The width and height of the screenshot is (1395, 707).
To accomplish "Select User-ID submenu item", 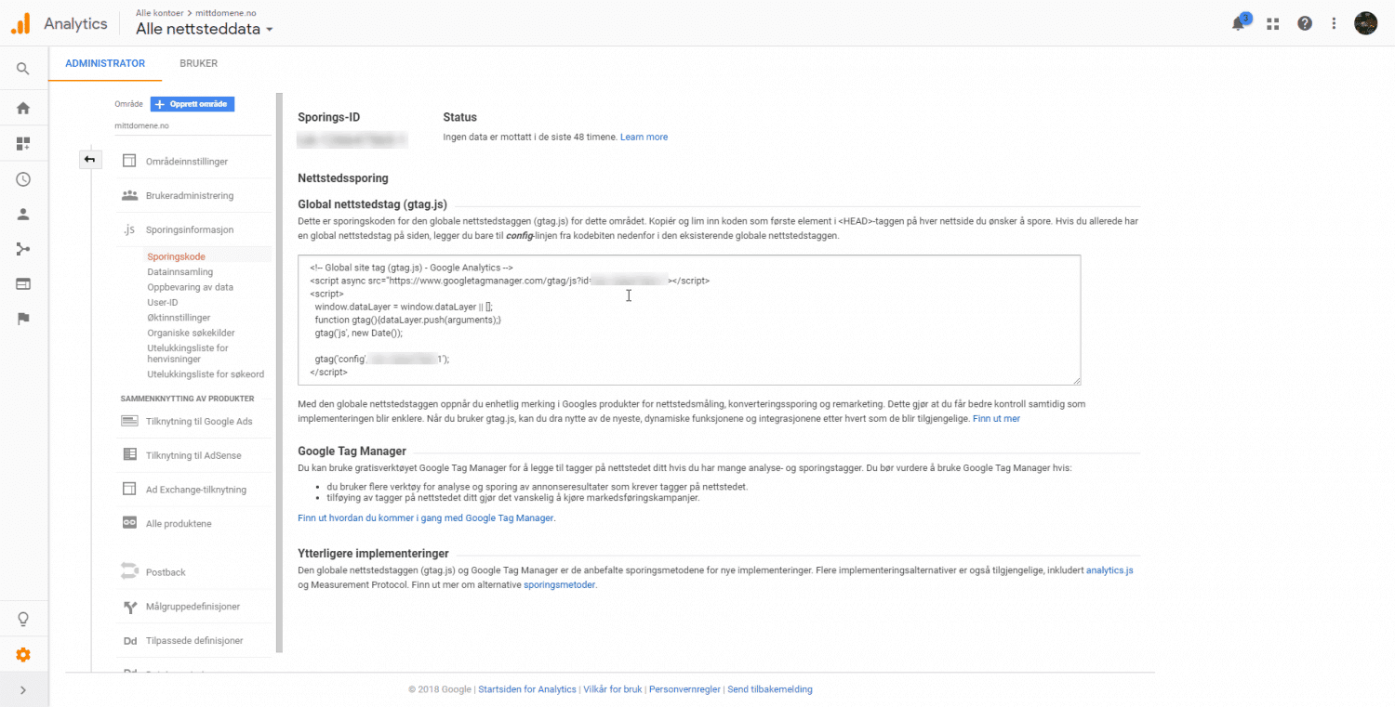I will (162, 303).
